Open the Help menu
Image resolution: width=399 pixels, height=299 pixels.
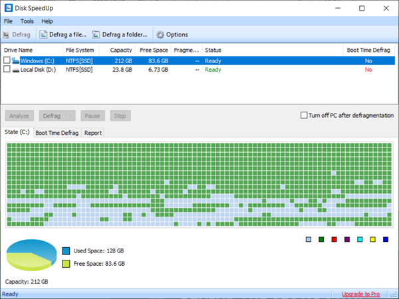coord(47,21)
